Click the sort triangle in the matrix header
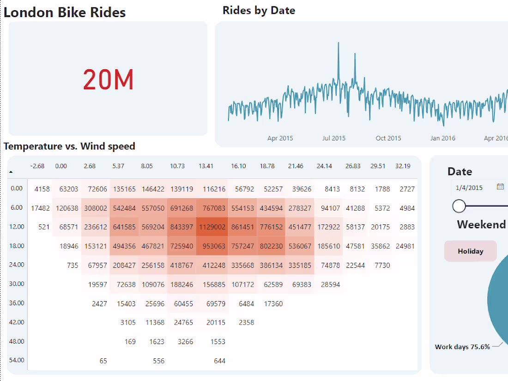Screen dimensions: 508x381 click(11, 171)
